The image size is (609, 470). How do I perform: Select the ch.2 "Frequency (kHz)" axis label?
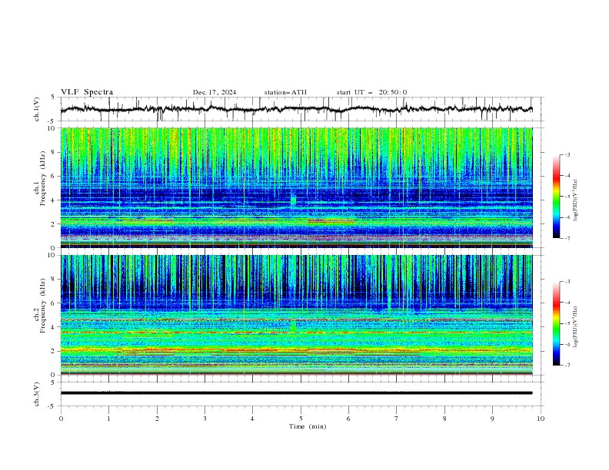(x=43, y=306)
